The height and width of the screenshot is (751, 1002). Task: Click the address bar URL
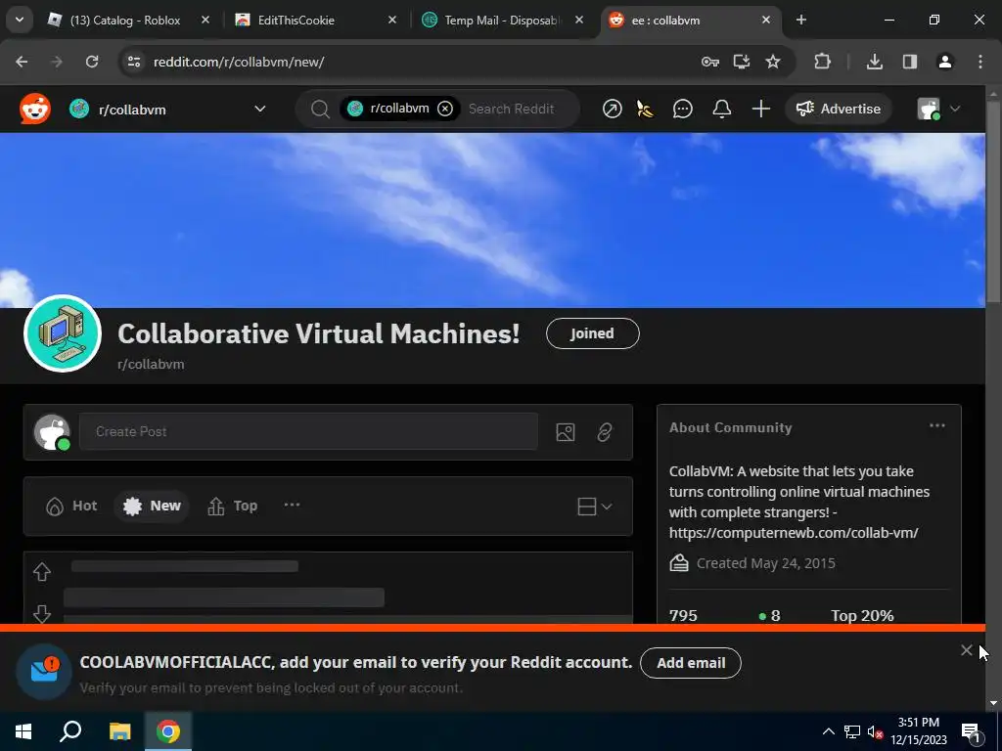click(x=239, y=62)
